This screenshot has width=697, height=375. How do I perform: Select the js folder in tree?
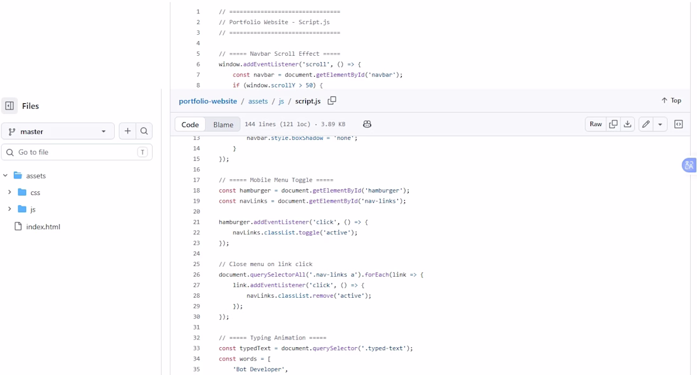tap(32, 209)
